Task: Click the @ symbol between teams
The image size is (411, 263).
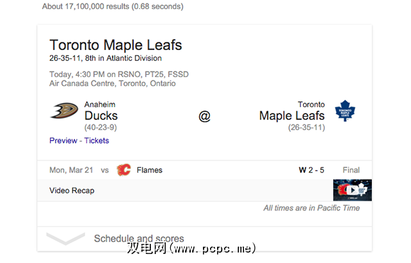Action: pos(204,116)
